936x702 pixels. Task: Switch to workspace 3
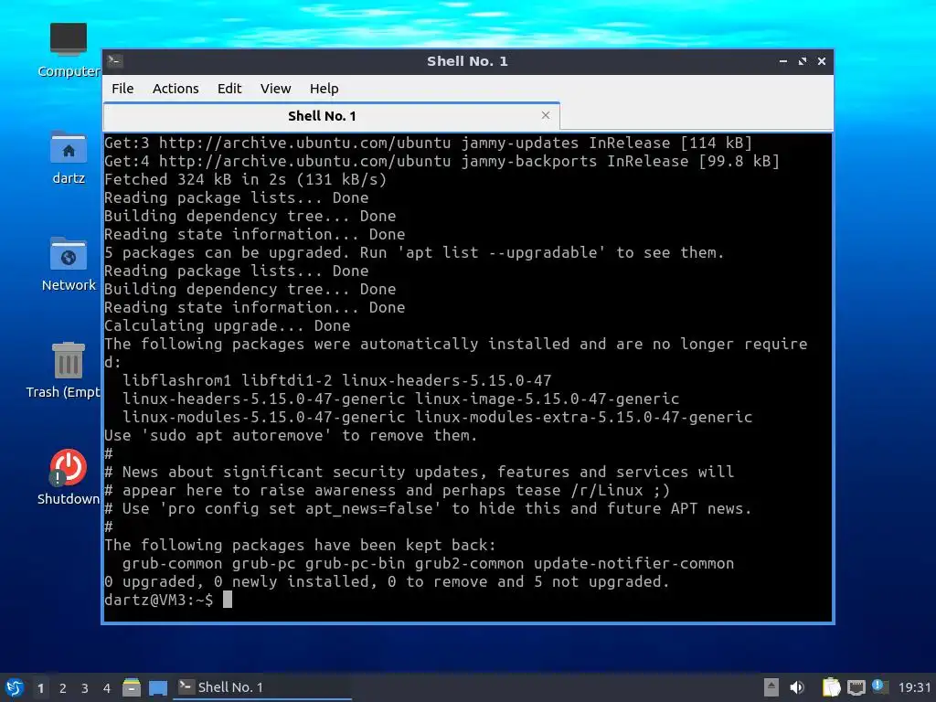pos(85,688)
